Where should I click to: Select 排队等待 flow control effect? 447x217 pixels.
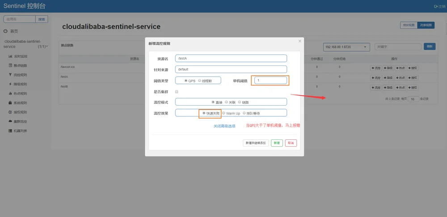[245, 113]
